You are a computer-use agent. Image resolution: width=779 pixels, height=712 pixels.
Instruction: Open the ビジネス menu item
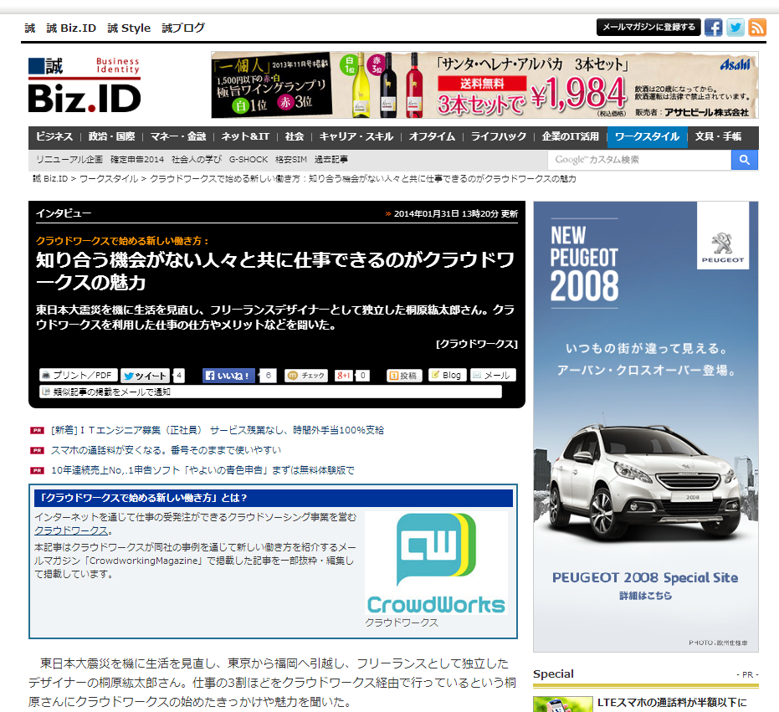point(54,136)
